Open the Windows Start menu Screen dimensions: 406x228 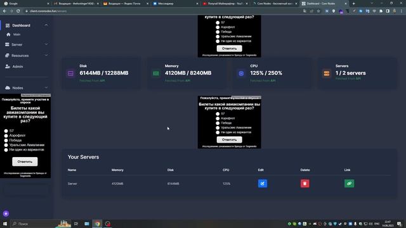5,224
